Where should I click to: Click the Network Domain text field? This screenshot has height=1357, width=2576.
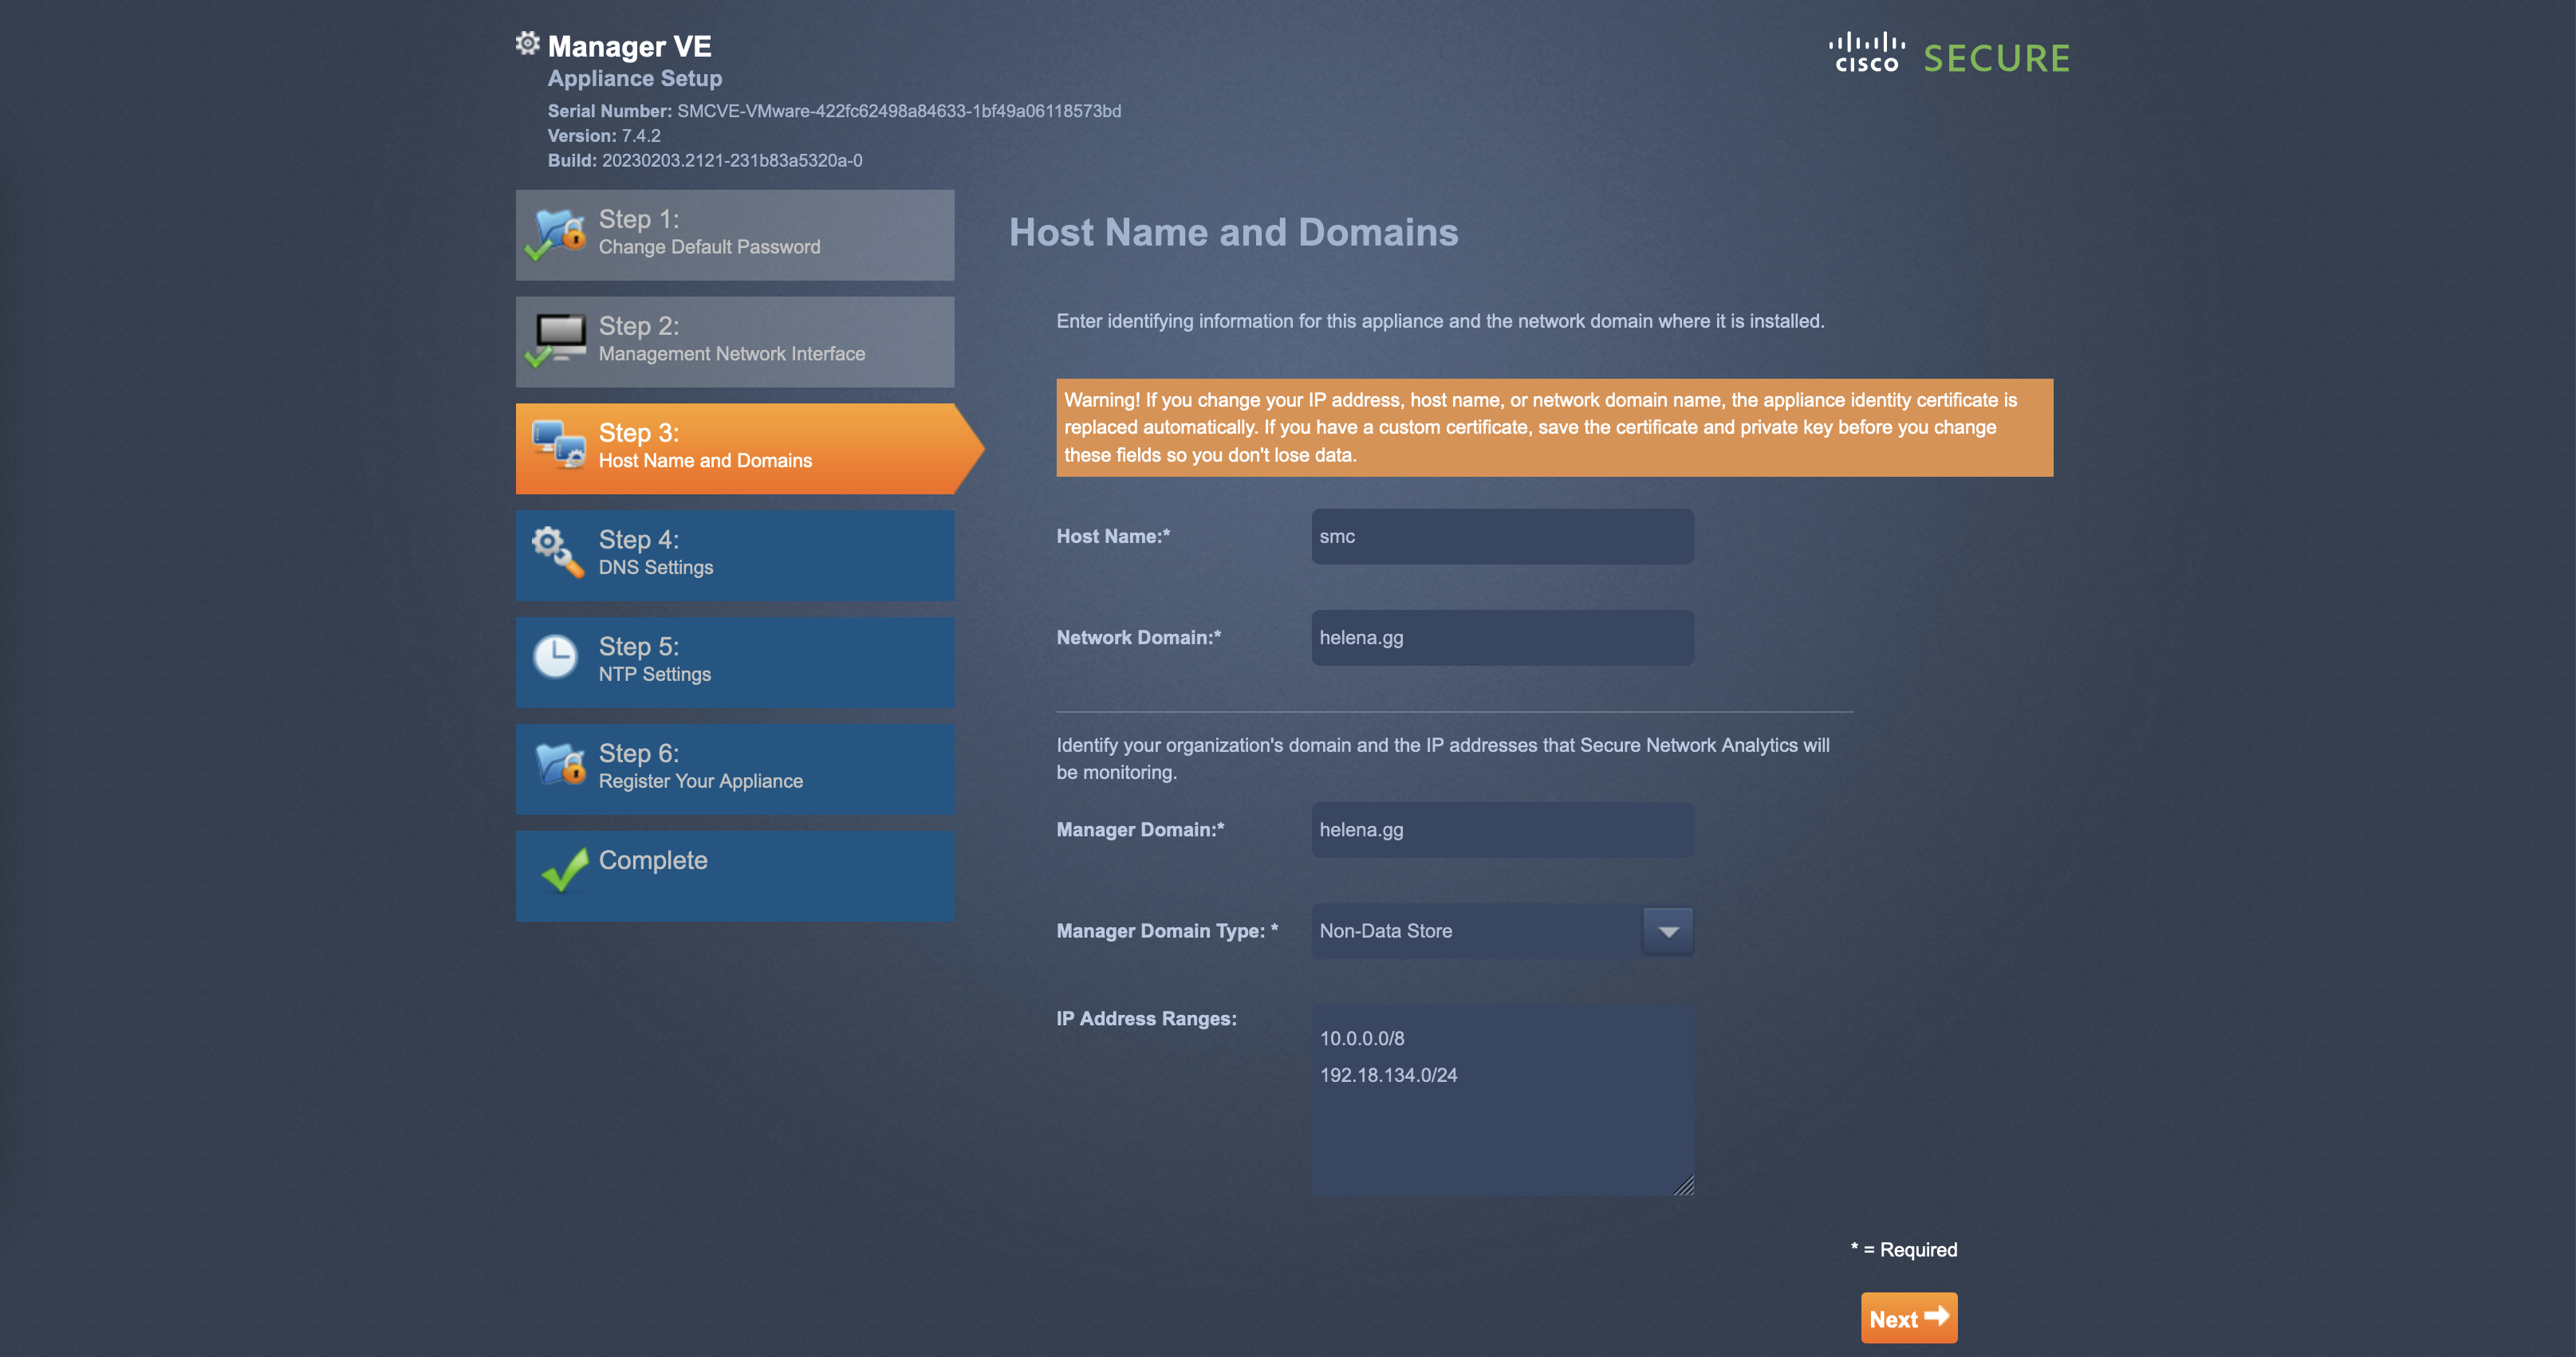[x=1502, y=638]
